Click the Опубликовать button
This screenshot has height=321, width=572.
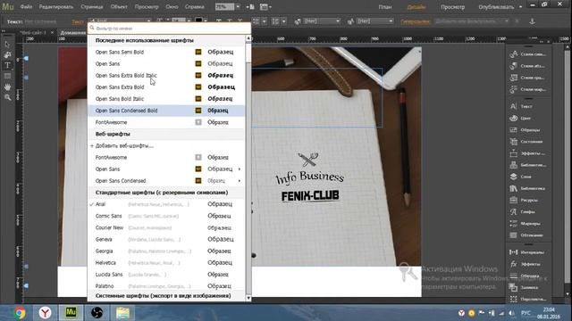tap(496, 7)
